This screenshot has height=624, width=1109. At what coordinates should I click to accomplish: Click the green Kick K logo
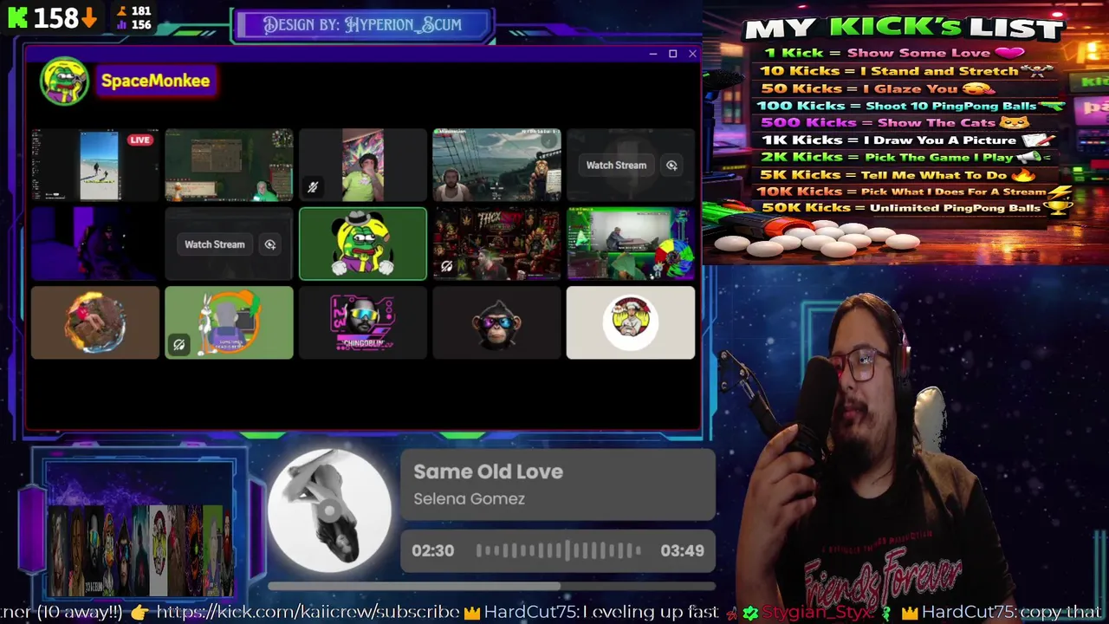click(x=17, y=17)
